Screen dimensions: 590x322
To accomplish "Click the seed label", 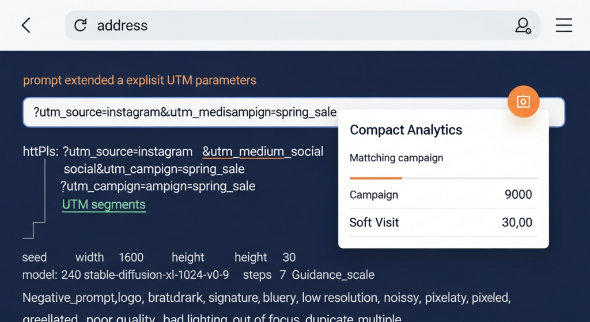I will coord(35,257).
